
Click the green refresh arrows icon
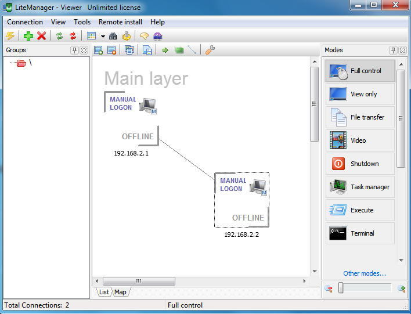59,36
